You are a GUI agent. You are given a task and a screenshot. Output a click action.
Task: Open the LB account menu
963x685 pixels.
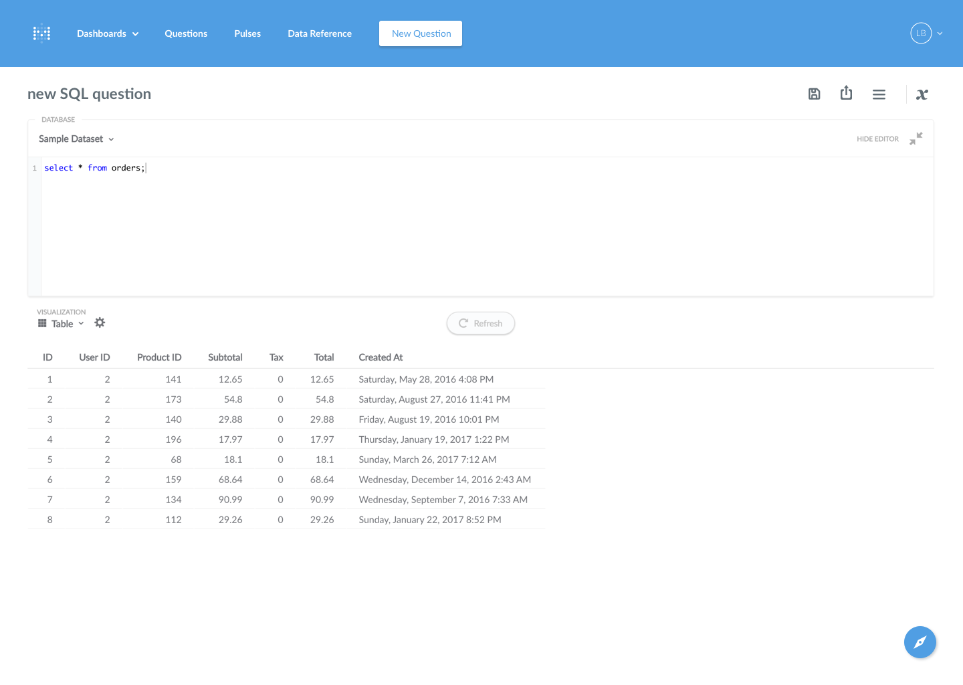[x=926, y=33]
